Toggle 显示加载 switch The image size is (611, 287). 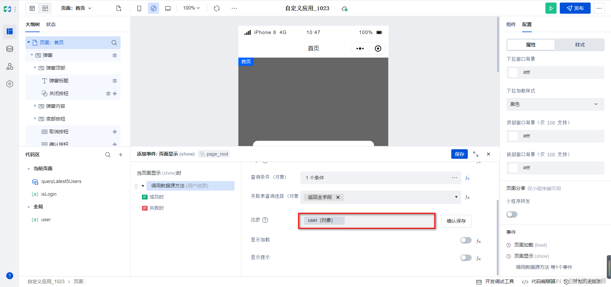466,240
